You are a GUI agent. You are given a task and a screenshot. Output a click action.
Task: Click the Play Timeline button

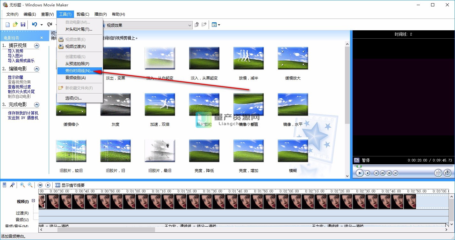tap(48, 185)
